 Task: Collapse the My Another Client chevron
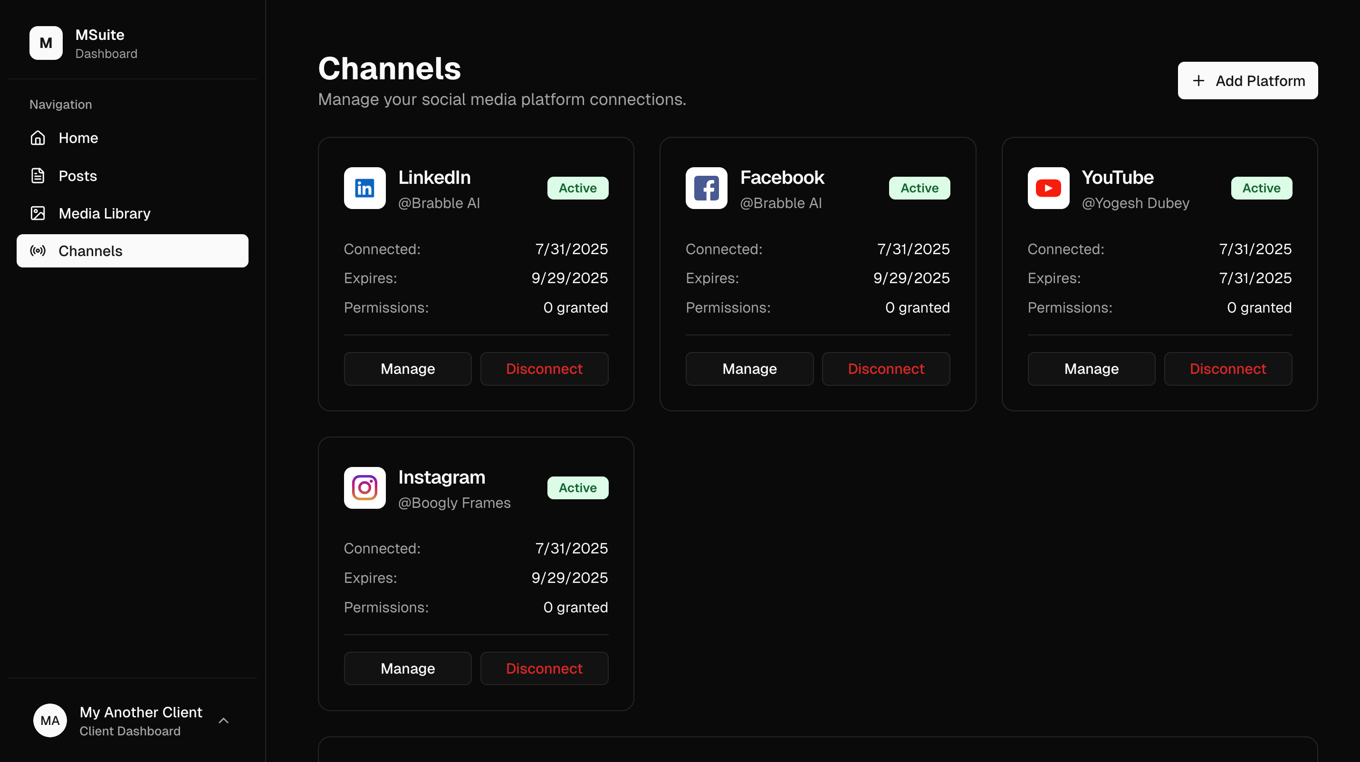coord(224,720)
